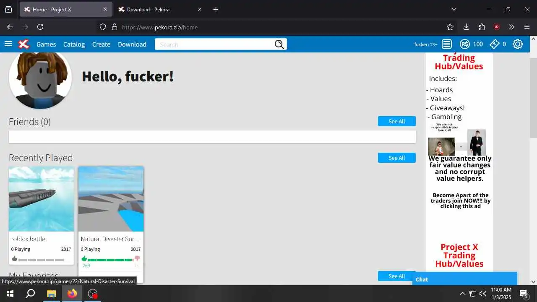Image resolution: width=537 pixels, height=302 pixels.
Task: Click the roblox battle game title
Action: coord(28,239)
